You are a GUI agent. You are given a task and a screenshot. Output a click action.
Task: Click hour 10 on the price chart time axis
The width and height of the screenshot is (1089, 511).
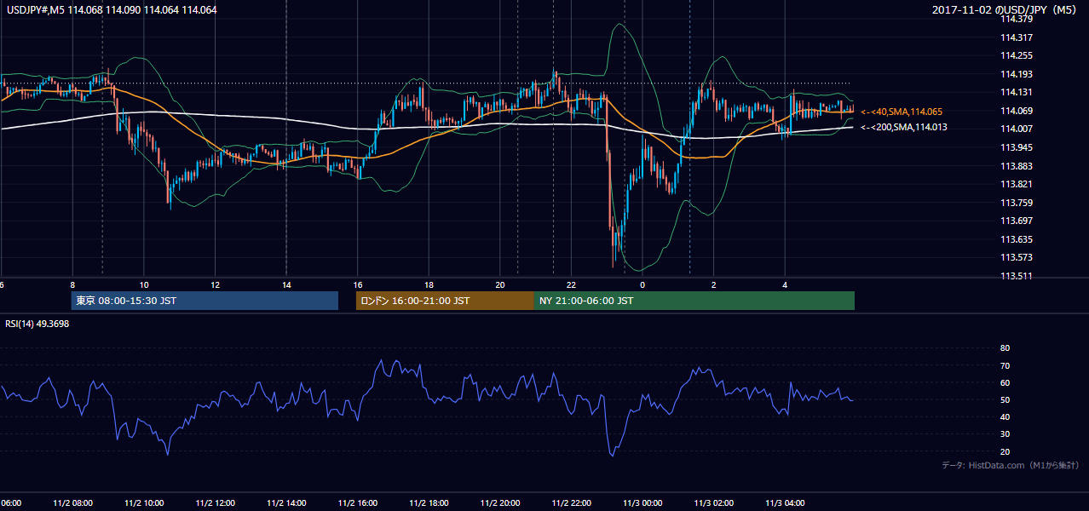coord(144,284)
